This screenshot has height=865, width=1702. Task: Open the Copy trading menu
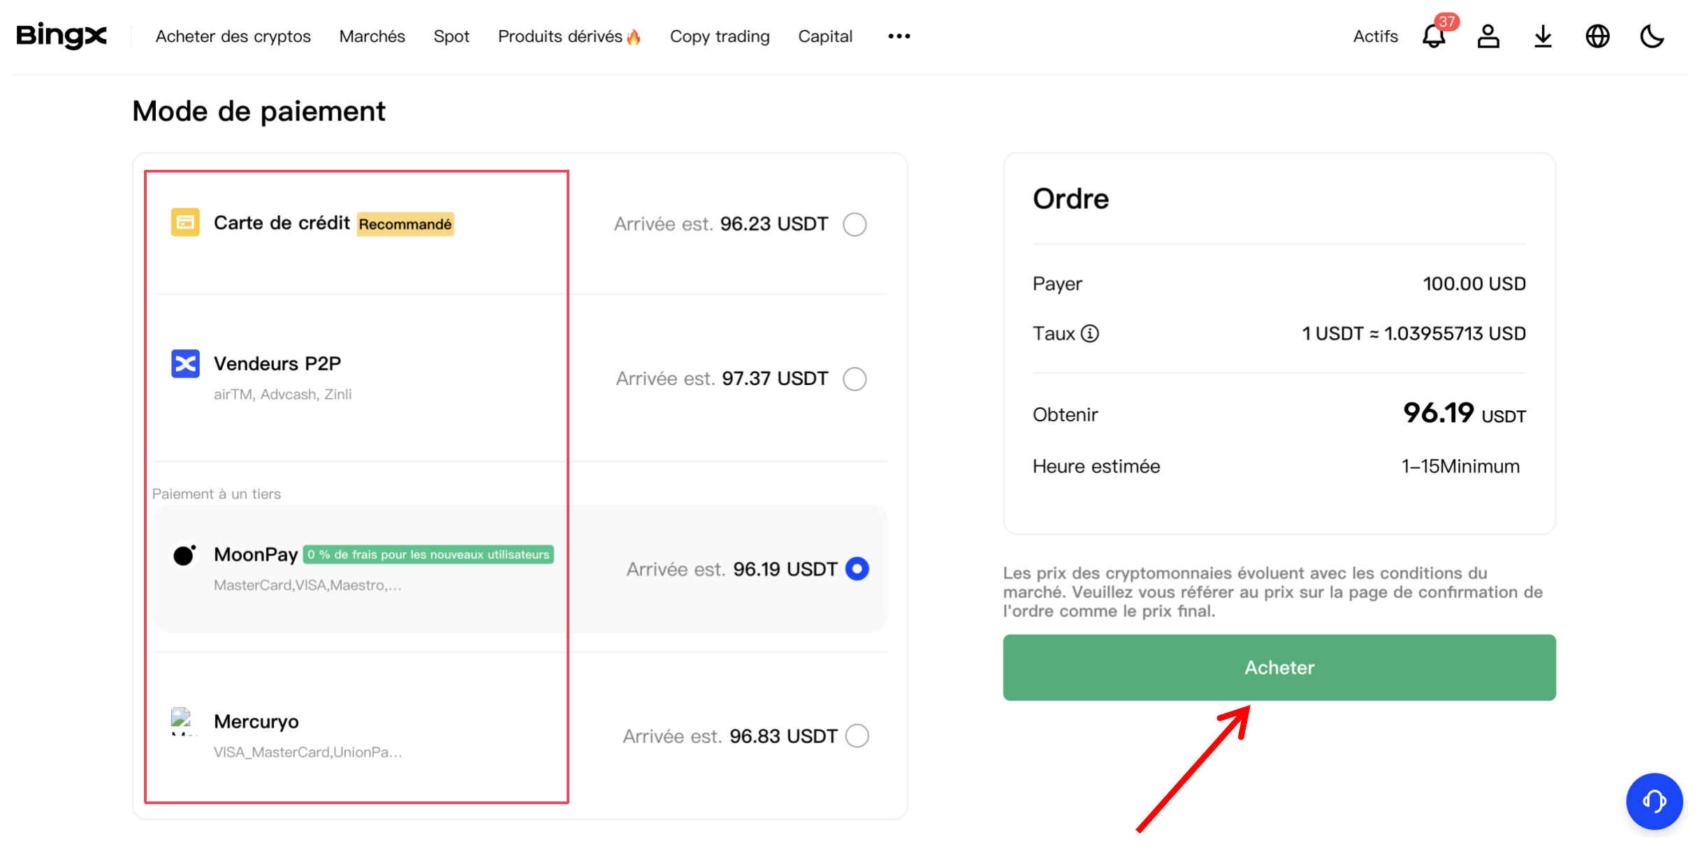coord(720,36)
